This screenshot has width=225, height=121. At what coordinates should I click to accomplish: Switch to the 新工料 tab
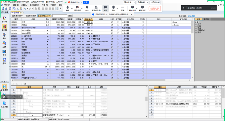pos(206,19)
